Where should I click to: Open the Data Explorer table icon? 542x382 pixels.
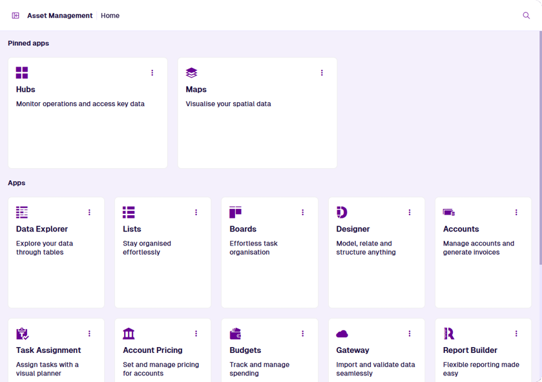[22, 212]
